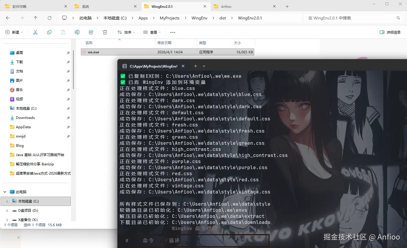Click MyProjects in the breadcrumb
This screenshot has height=248, width=407.
click(x=170, y=18)
